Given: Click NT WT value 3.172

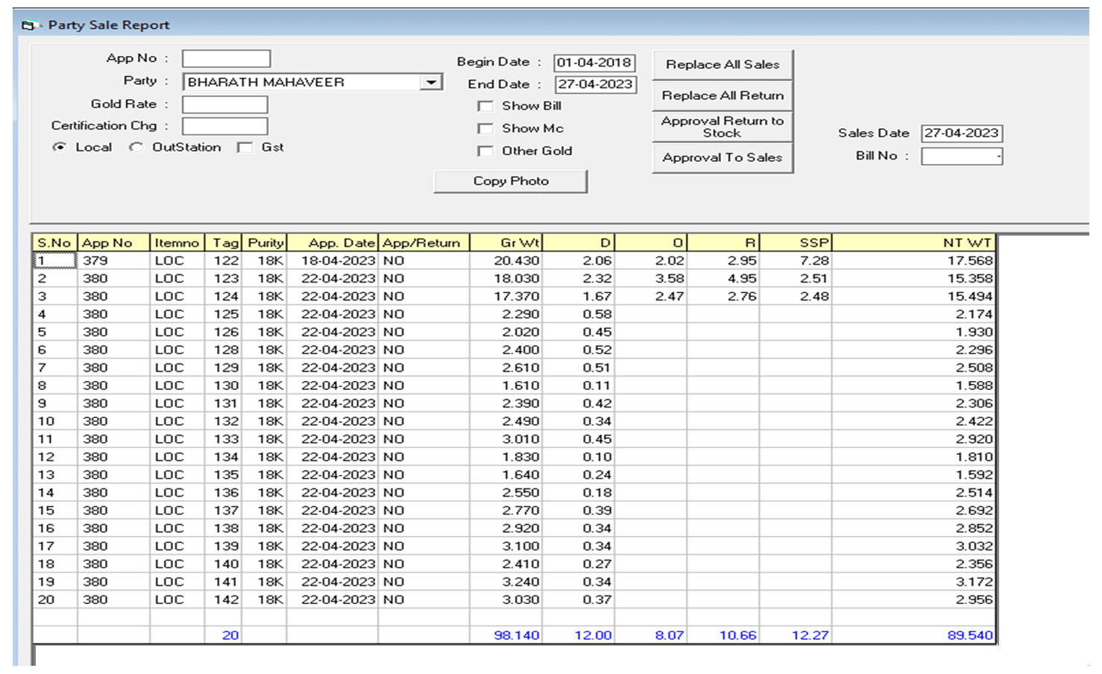Looking at the screenshot, I should click(x=913, y=582).
